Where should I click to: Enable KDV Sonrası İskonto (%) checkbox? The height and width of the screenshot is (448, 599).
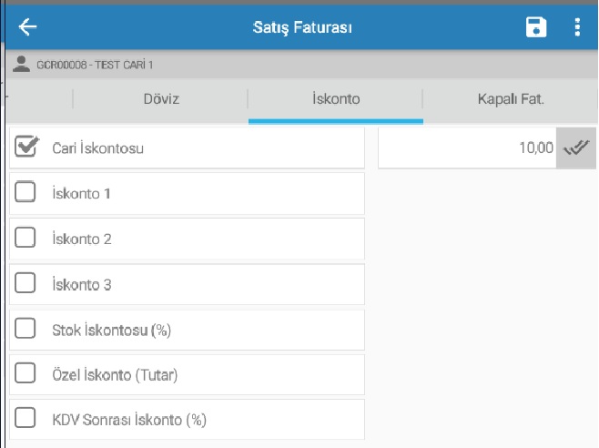(x=25, y=418)
